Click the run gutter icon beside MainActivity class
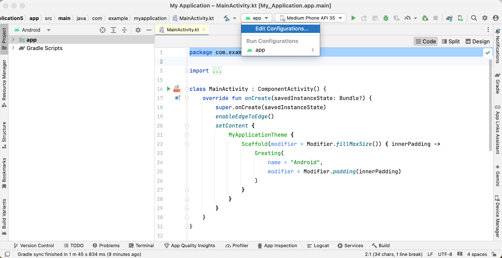This screenshot has width=502, height=258. (169, 89)
